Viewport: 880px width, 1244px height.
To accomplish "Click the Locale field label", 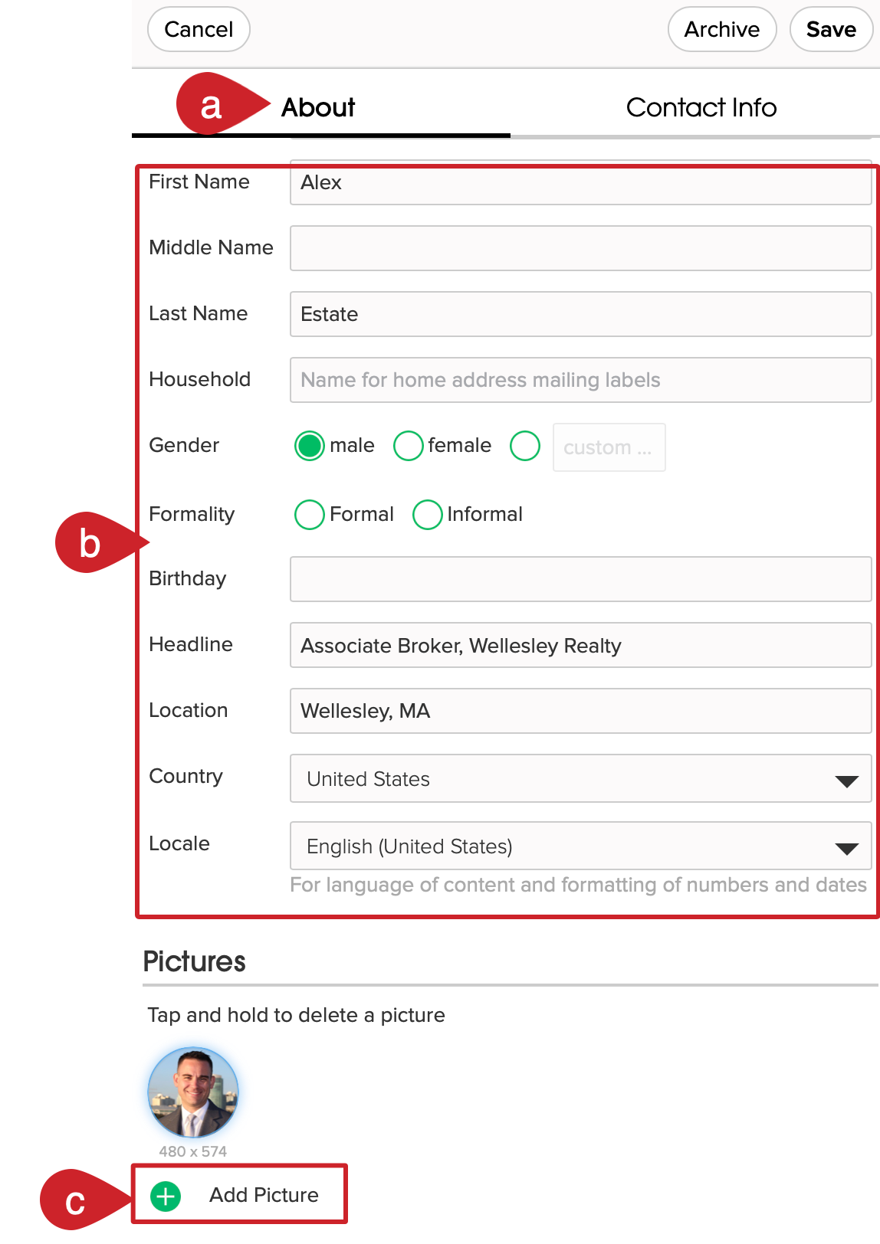I will (x=179, y=843).
